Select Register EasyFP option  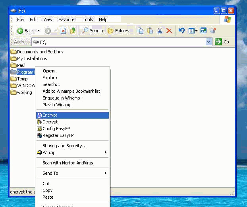[72, 135]
